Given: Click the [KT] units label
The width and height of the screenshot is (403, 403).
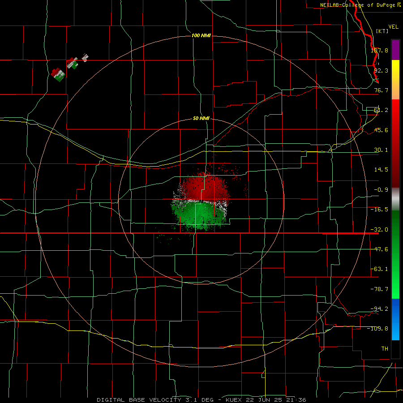Looking at the screenshot, I should [x=382, y=31].
